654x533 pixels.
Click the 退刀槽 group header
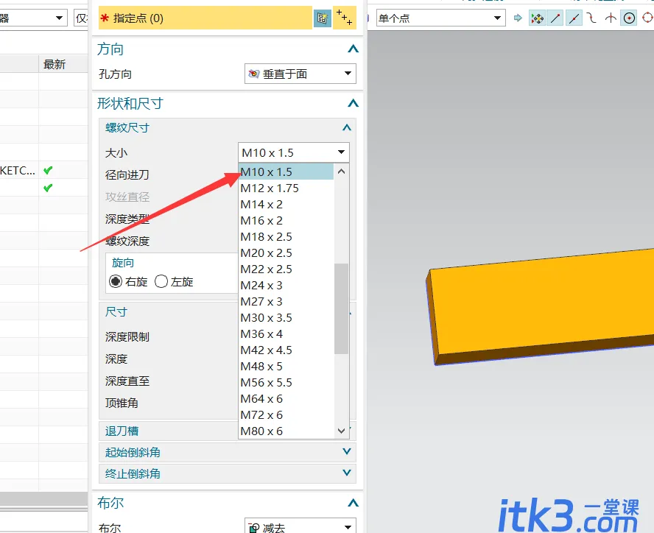(228, 431)
